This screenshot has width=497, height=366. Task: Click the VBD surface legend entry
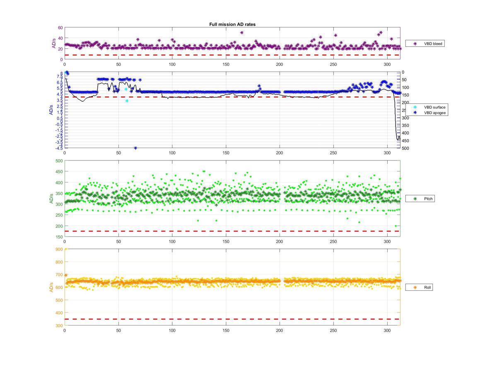[427, 107]
